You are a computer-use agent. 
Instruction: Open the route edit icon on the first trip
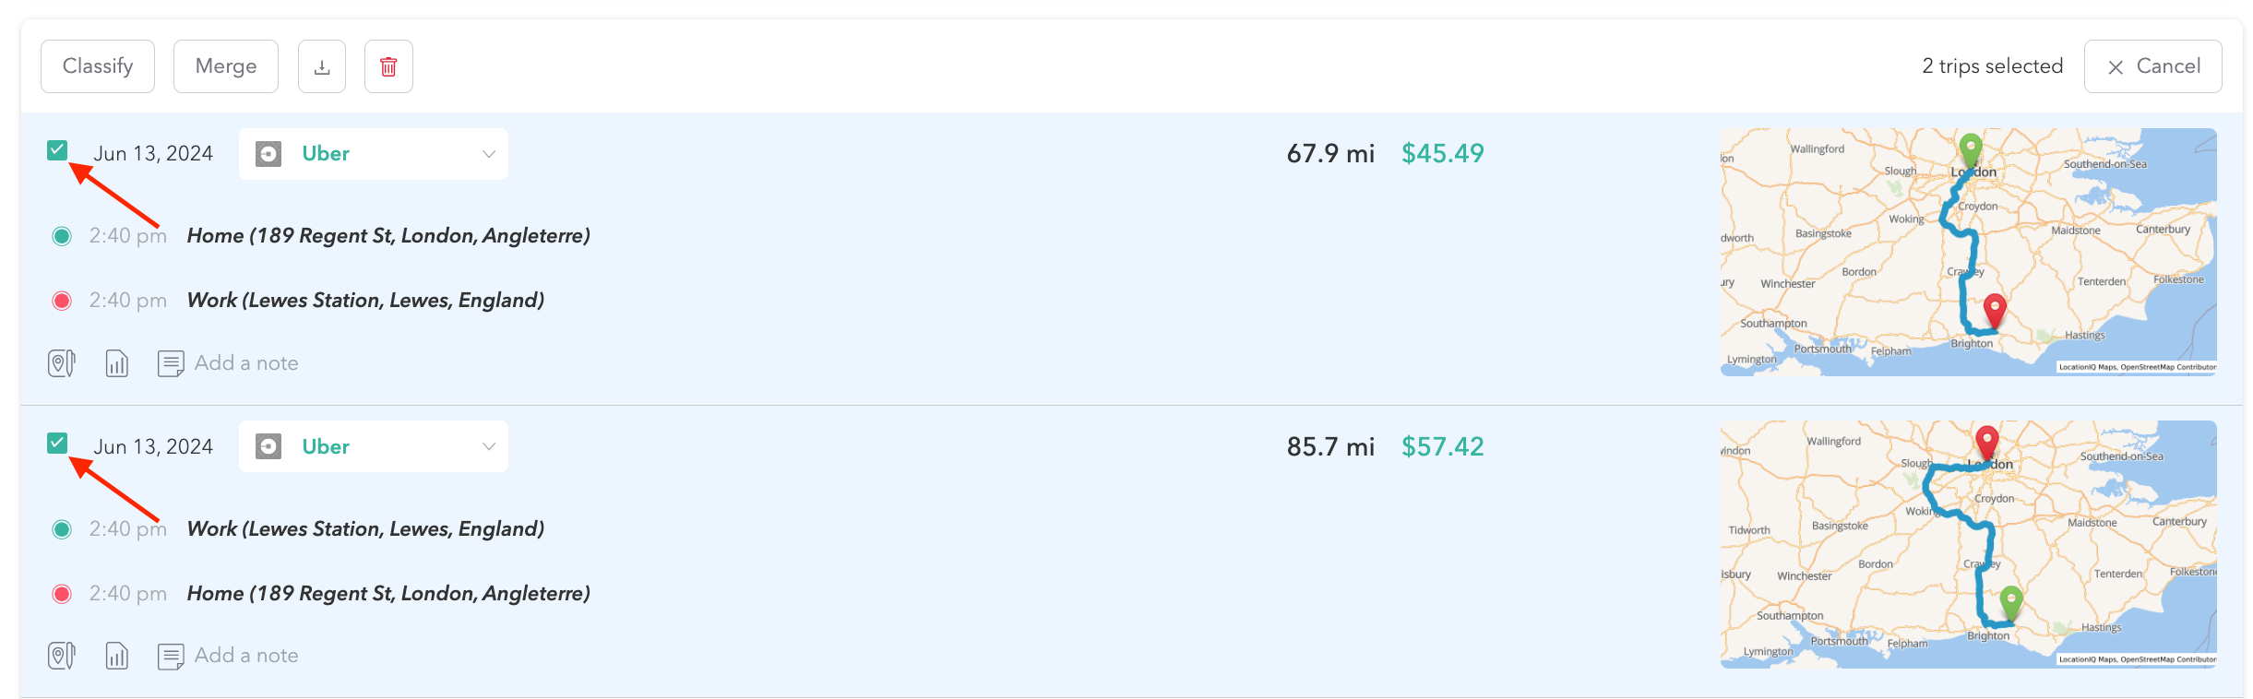coord(60,362)
